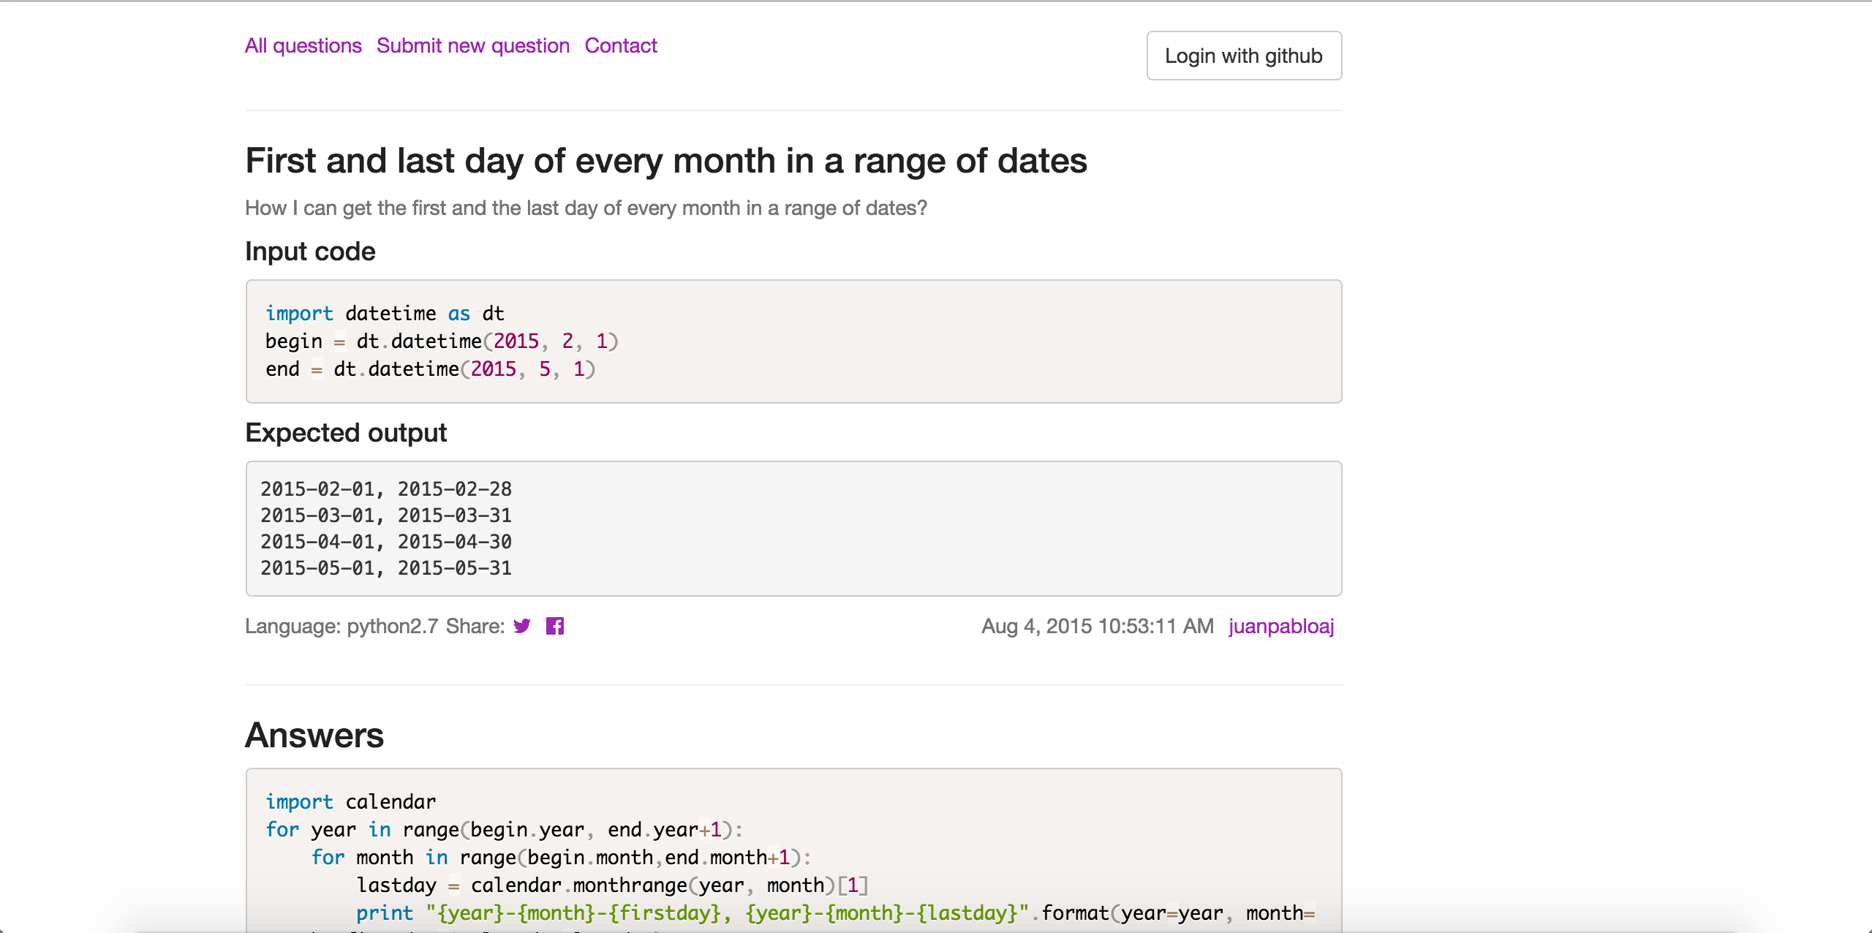1872x933 pixels.
Task: Go to Submit new question
Action: point(472,45)
